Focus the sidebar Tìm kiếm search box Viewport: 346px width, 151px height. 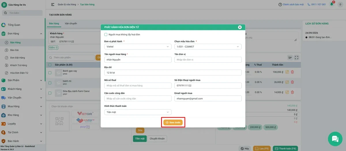click(x=22, y=13)
